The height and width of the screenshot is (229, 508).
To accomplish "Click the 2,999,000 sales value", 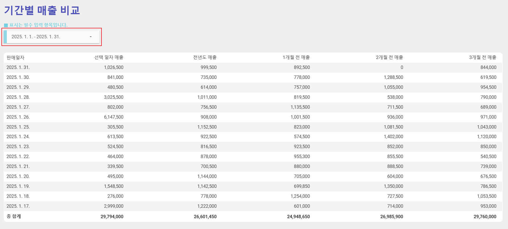I will pyautogui.click(x=114, y=206).
